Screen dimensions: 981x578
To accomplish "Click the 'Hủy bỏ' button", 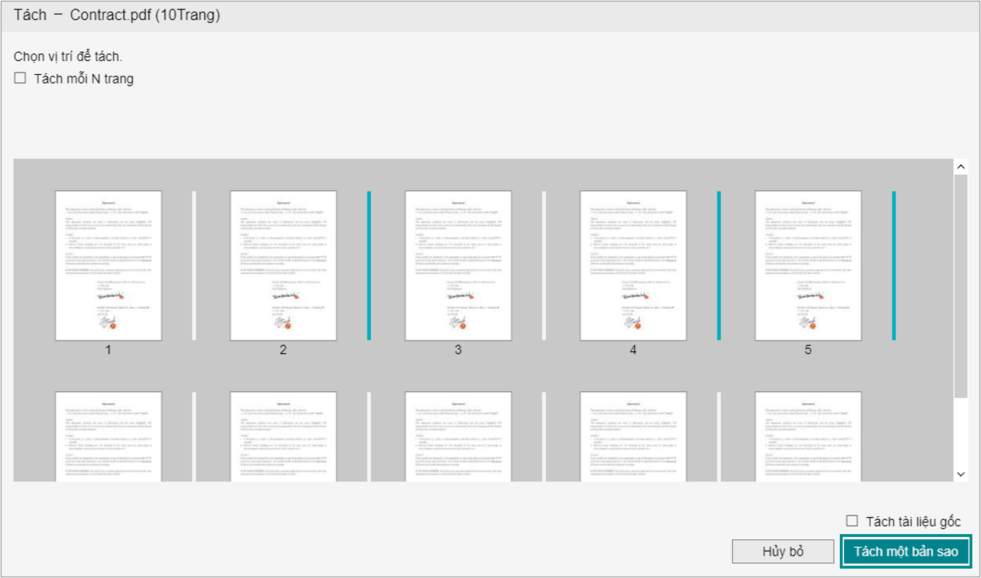I will [783, 552].
